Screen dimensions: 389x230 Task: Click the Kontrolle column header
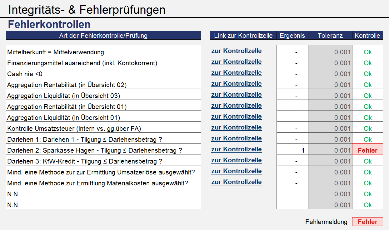367,36
